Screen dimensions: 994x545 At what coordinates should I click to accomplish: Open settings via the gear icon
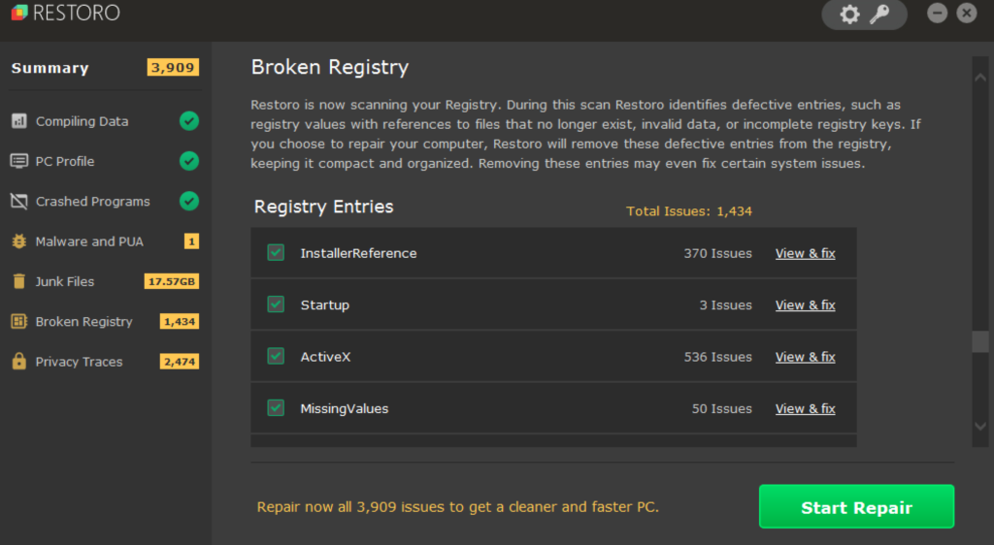point(849,15)
